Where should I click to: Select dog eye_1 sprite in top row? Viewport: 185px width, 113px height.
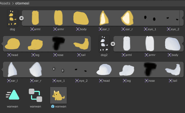[x=150, y=18]
